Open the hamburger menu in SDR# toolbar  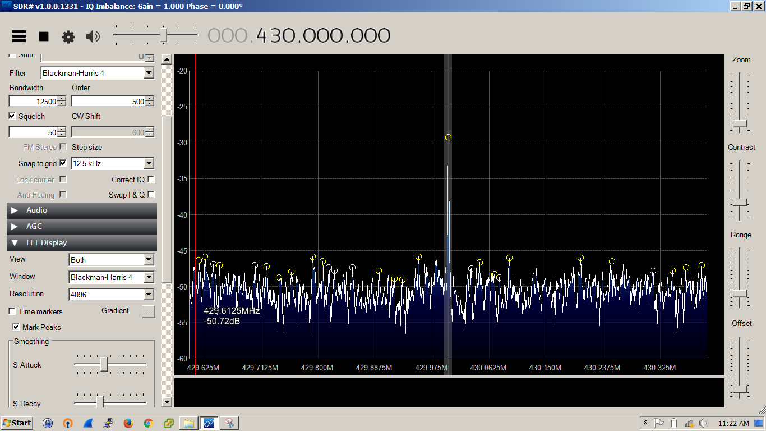19,36
